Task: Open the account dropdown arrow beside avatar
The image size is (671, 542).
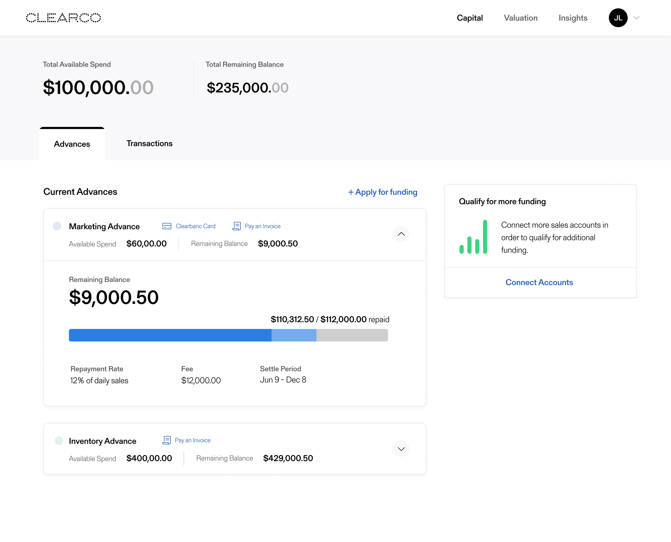Action: click(x=637, y=18)
